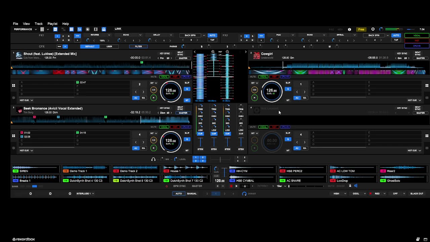Zoom out the center waveform
The height and width of the screenshot is (242, 430).
(227, 52)
